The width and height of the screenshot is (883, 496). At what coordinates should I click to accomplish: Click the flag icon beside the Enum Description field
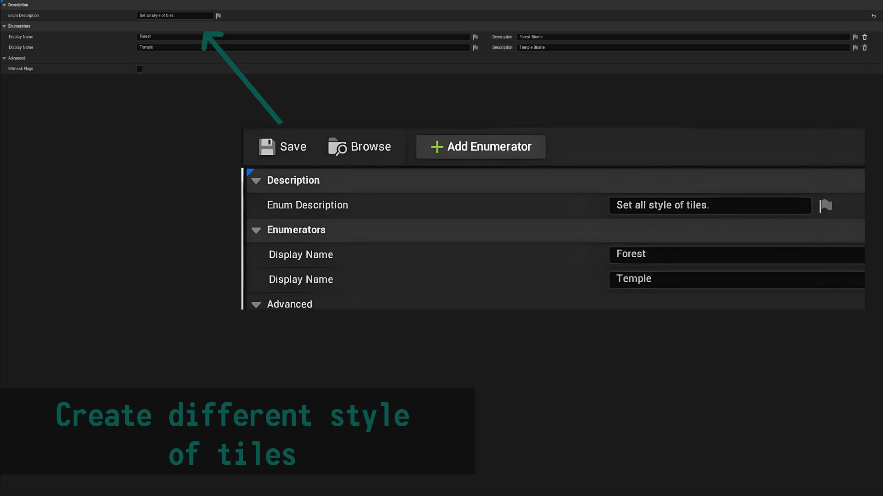[218, 16]
